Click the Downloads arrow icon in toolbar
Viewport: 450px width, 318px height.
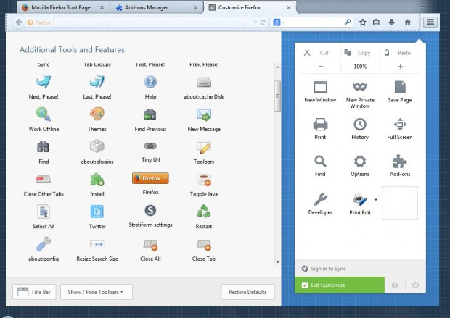391,22
